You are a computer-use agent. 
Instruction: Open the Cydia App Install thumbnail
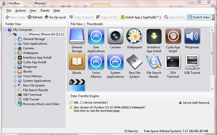click(173, 36)
